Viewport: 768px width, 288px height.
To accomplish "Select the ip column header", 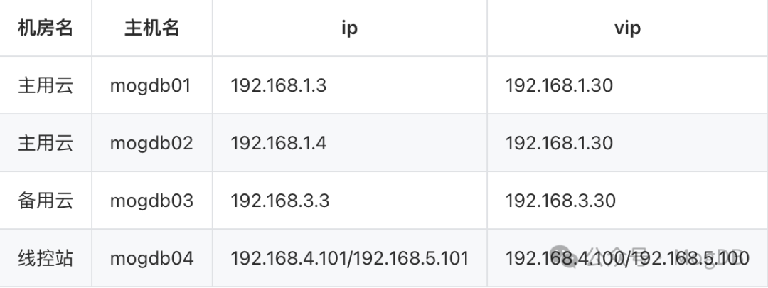I will coord(349,28).
